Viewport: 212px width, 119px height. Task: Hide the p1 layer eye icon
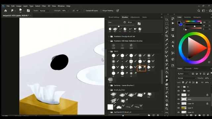point(179,95)
